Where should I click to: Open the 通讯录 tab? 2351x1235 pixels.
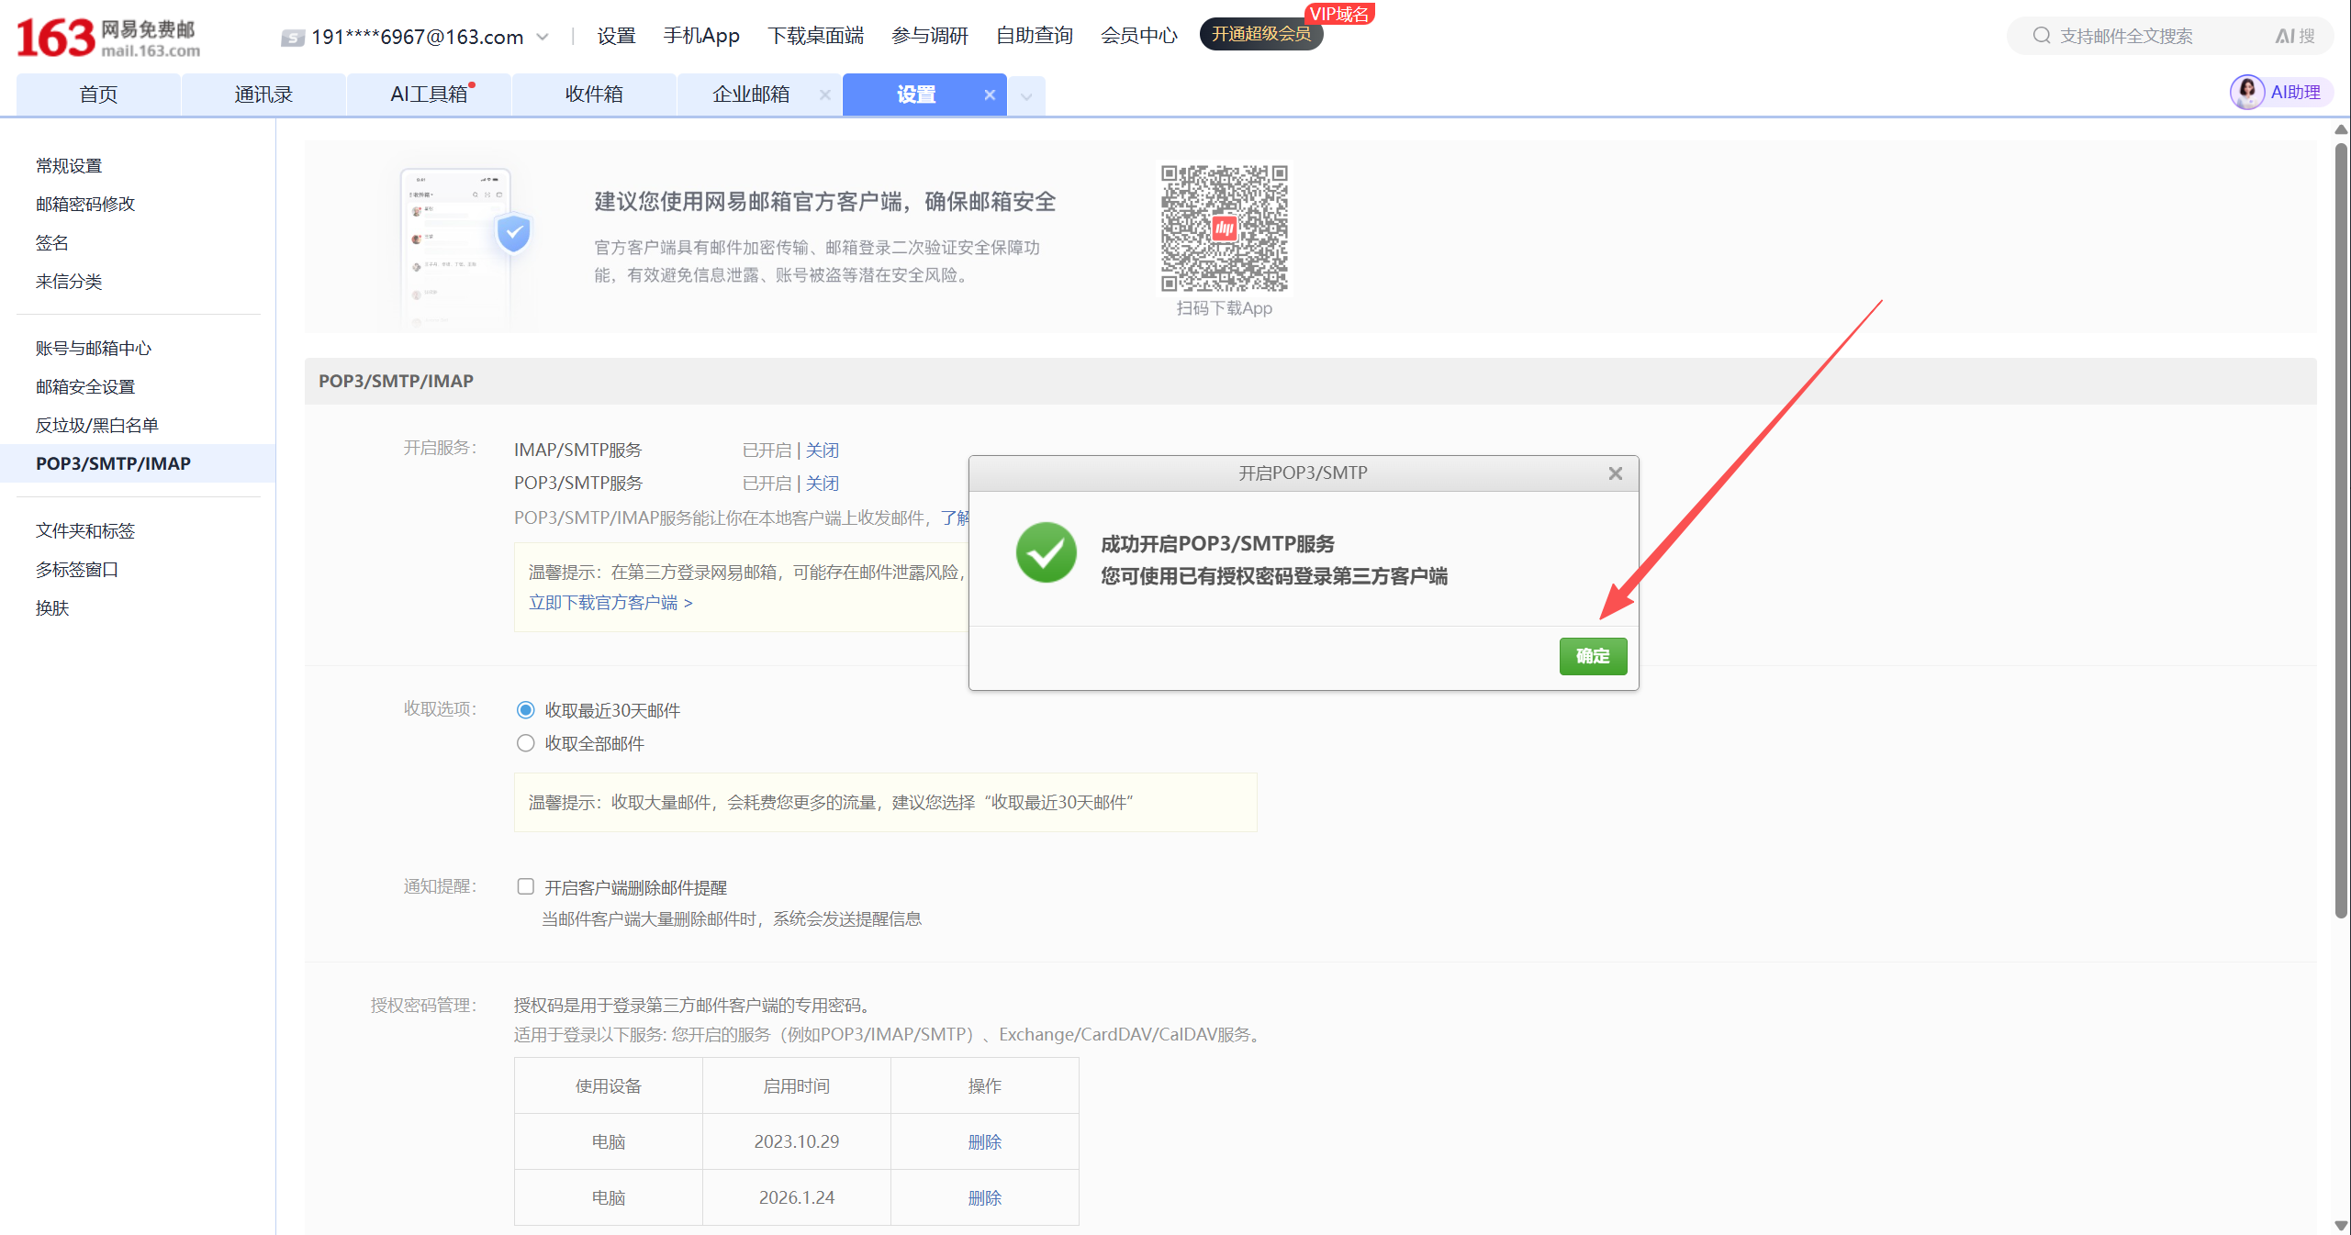pos(263,94)
